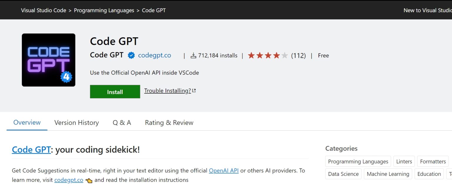Click the Code GPT extension title
452x189 pixels.
click(114, 41)
